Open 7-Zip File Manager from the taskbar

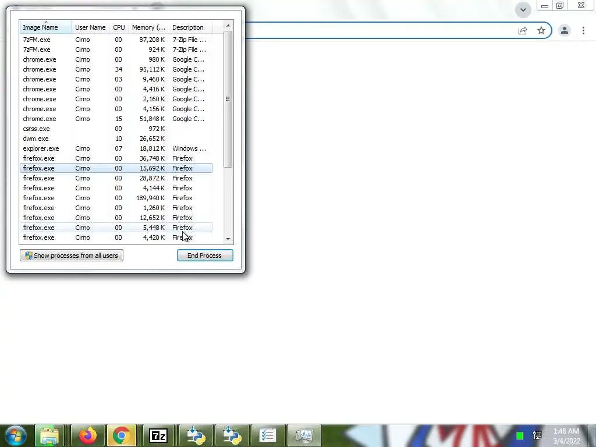click(x=158, y=435)
